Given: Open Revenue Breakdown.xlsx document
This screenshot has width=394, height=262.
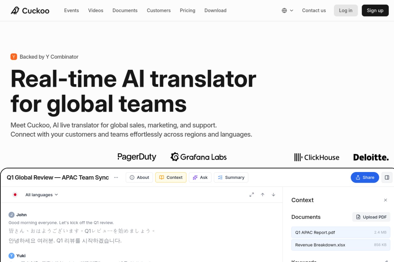Looking at the screenshot, I should [341, 245].
